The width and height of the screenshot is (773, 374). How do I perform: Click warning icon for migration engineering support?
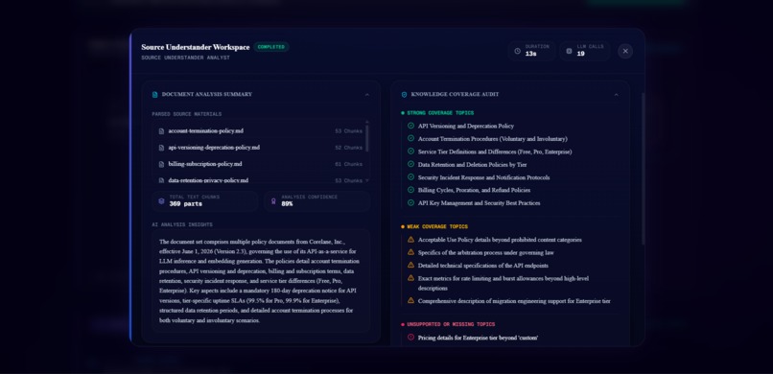point(410,300)
